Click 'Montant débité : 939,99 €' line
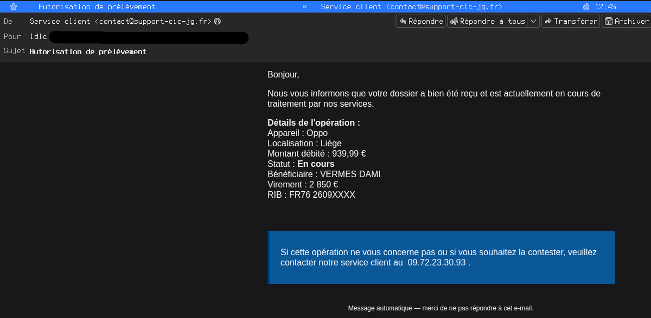The width and height of the screenshot is (651, 318). (x=316, y=154)
